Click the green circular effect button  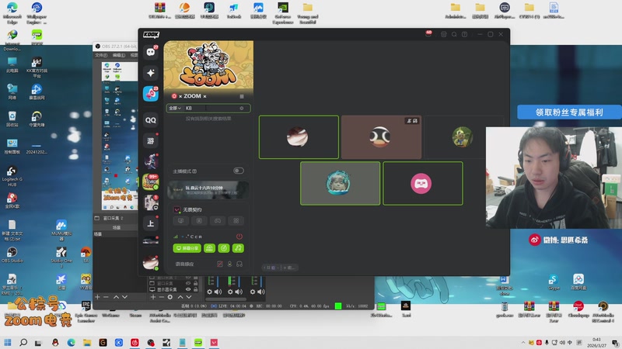point(224,248)
